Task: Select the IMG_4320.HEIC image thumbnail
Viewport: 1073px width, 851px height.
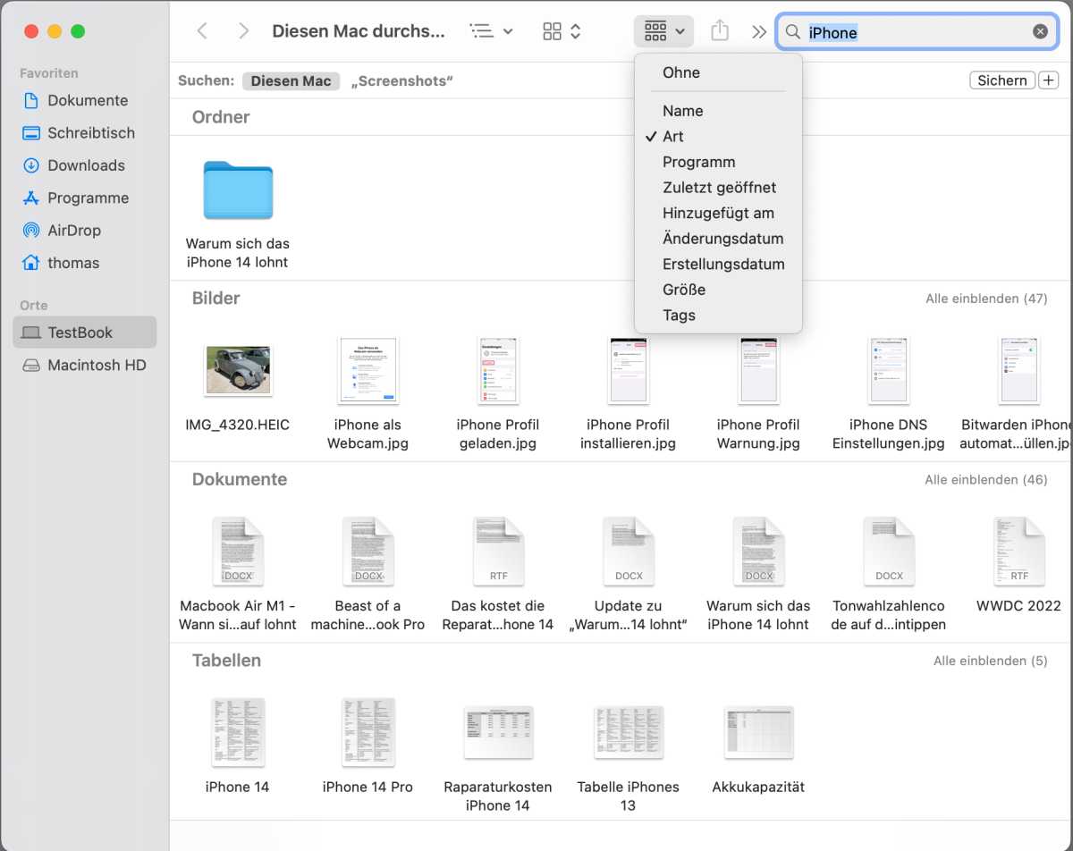Action: pyautogui.click(x=238, y=370)
